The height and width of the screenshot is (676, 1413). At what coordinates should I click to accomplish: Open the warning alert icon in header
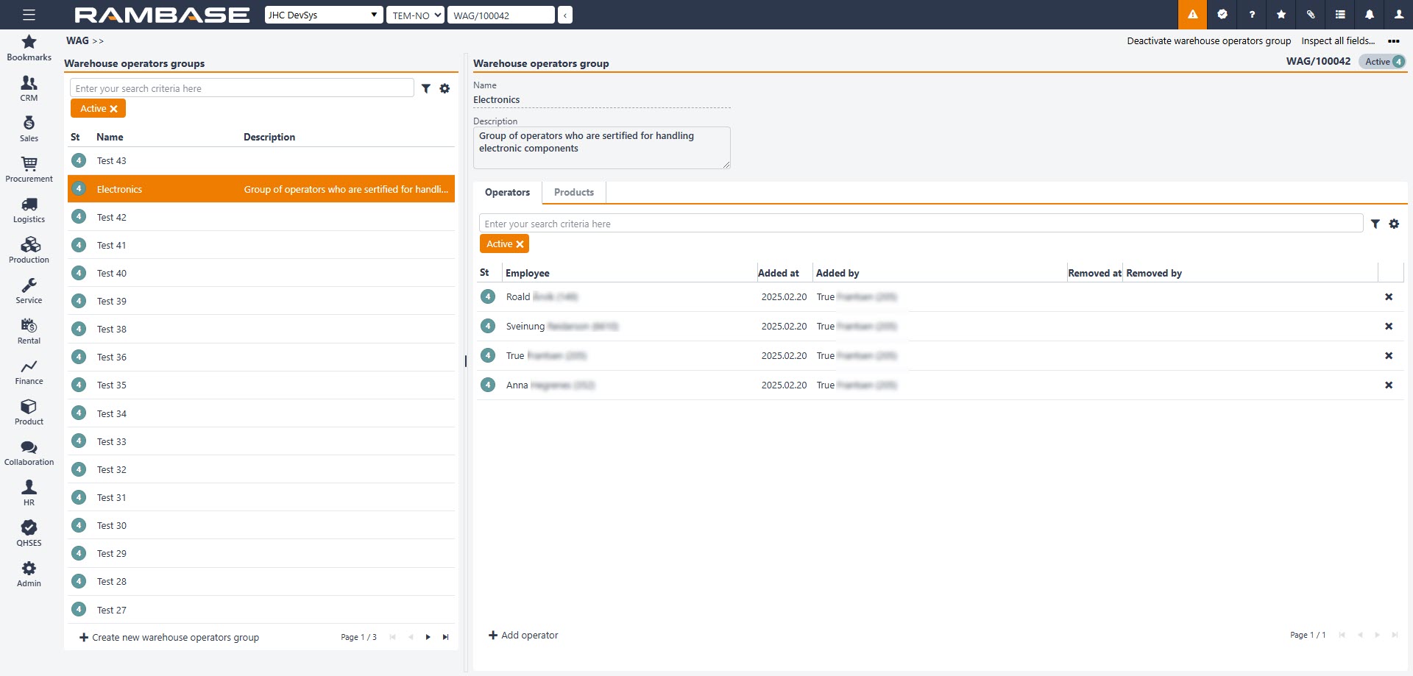[x=1192, y=15]
